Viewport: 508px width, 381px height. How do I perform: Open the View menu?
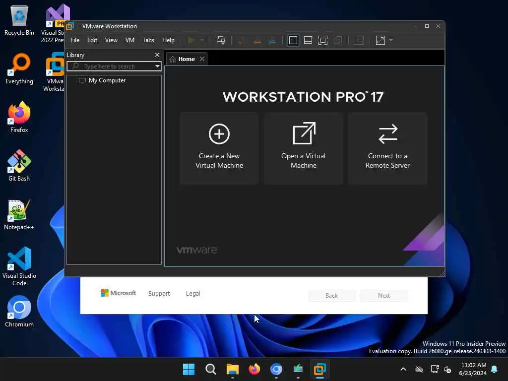click(111, 40)
